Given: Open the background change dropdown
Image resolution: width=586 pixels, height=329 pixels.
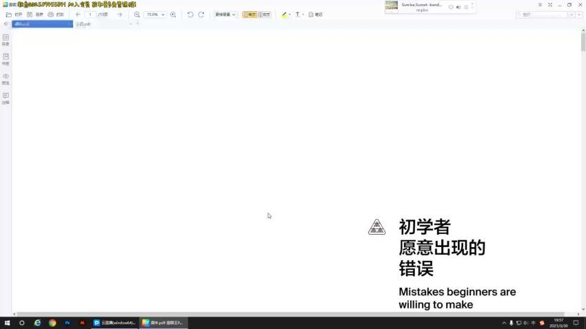Looking at the screenshot, I should [225, 14].
